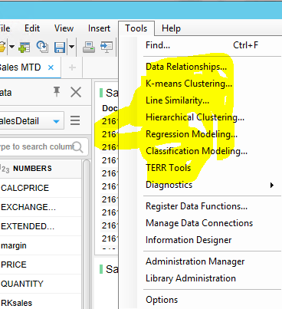This screenshot has width=282, height=309.
Task: Select the EXCHANGE... column
Action: (41, 207)
